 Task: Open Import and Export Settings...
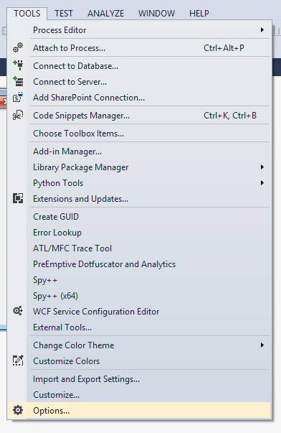pyautogui.click(x=139, y=378)
